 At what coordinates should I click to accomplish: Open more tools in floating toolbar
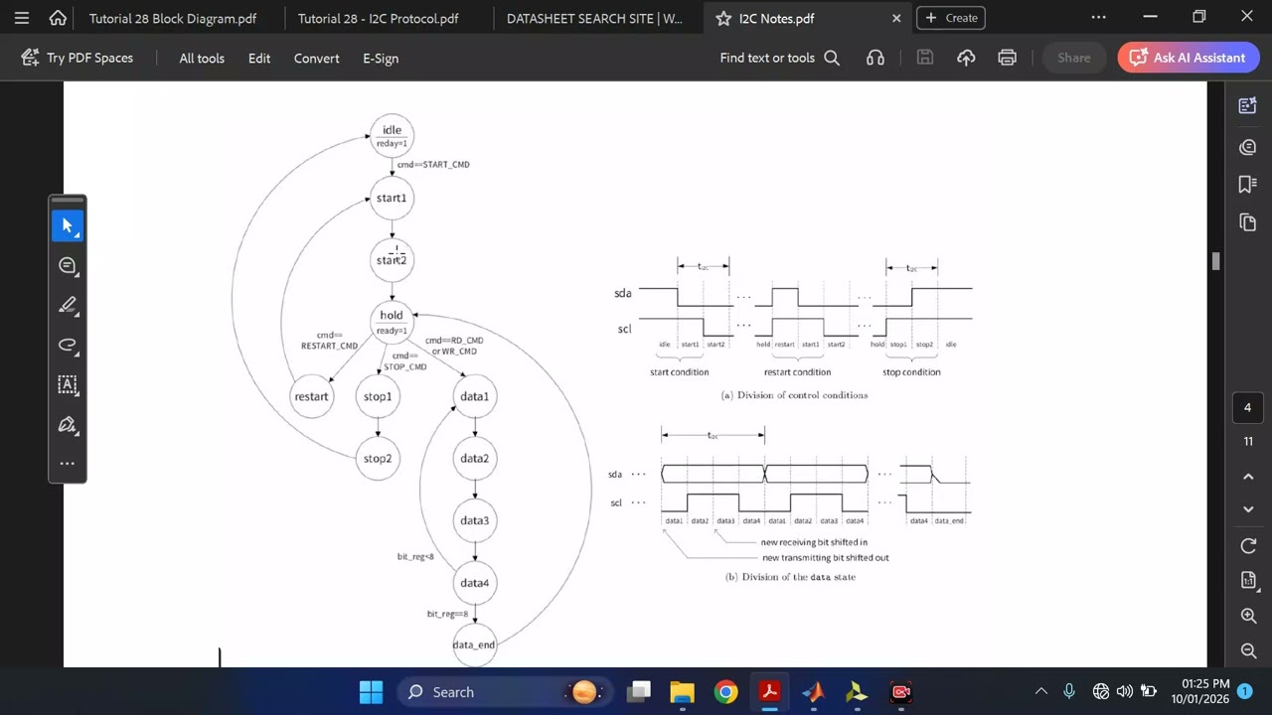[68, 463]
